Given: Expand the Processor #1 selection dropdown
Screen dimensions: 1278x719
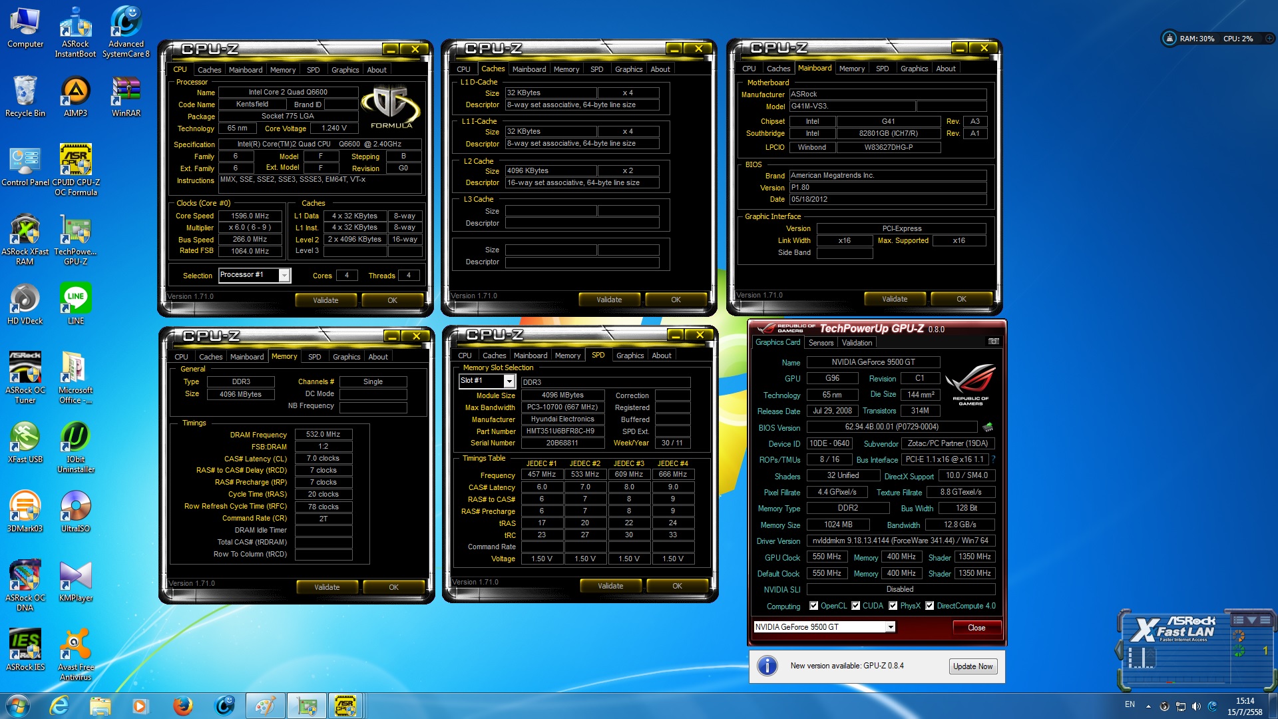Looking at the screenshot, I should [x=284, y=275].
